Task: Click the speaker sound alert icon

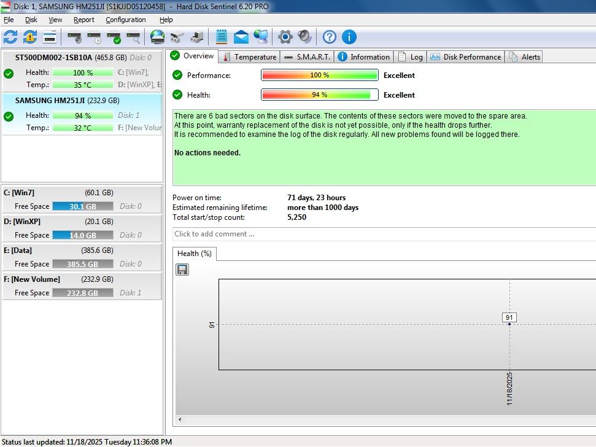Action: tap(304, 37)
